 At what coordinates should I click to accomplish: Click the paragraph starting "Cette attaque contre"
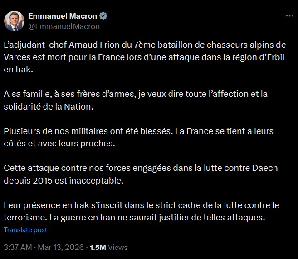point(141,174)
